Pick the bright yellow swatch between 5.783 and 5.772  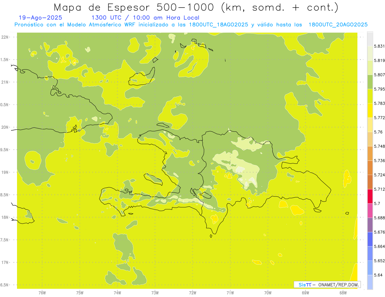(x=370, y=111)
